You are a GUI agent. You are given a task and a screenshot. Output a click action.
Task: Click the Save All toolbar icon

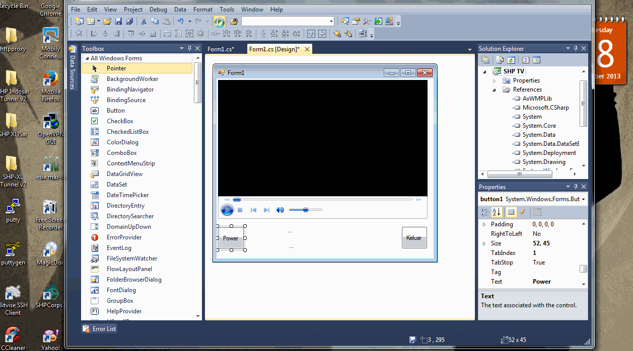pyautogui.click(x=129, y=21)
